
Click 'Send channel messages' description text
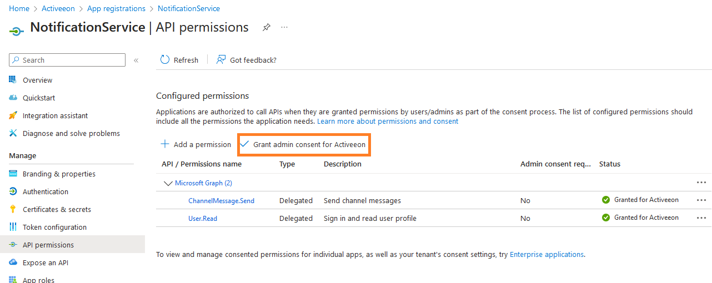tap(362, 200)
